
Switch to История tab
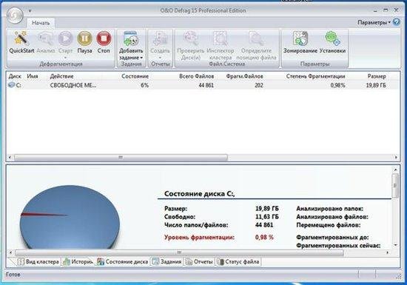(78, 261)
